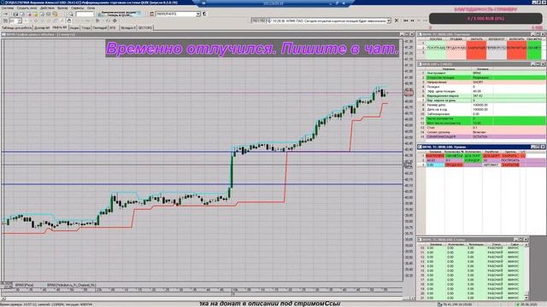Click the red ЗАКРЫТЬ cell in the trading table

(477, 48)
